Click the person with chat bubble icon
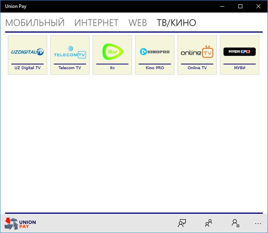268x233 pixels. coord(182,223)
